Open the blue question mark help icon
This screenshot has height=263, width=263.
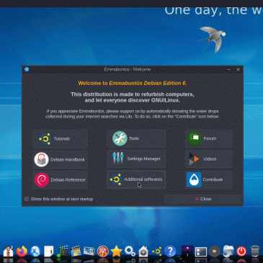click(x=170, y=251)
